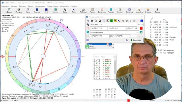
Task: Open the Таблицы menu
Action: point(22,6)
